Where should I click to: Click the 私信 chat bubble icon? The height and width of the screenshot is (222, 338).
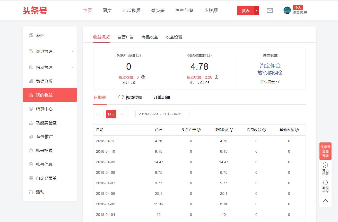click(x=31, y=35)
